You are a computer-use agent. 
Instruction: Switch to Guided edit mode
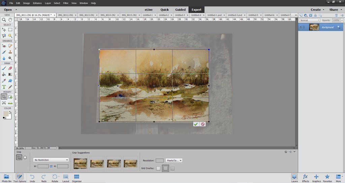(x=180, y=10)
